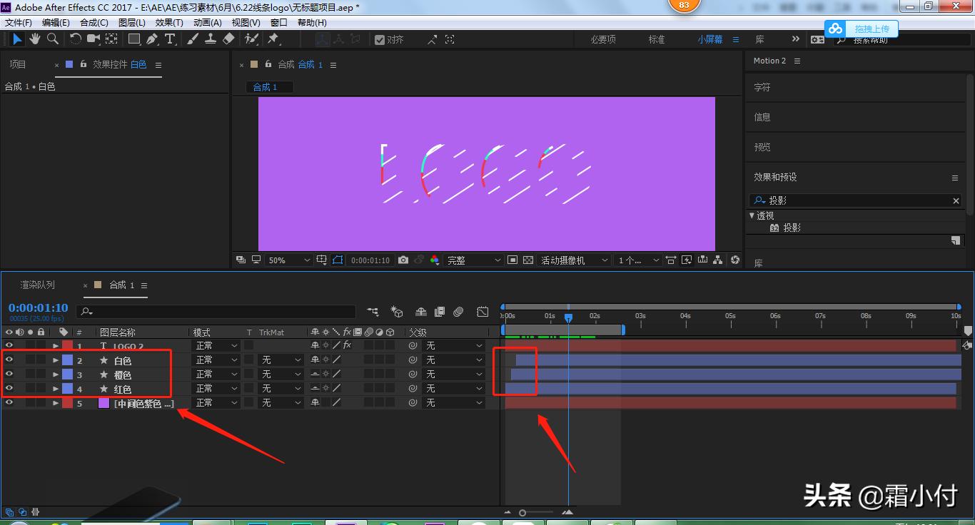Hide the 红色 layer with its eye icon
Screen dimensions: 975x525
tap(9, 389)
